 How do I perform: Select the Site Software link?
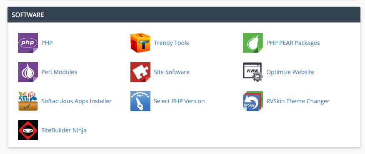[x=172, y=72]
